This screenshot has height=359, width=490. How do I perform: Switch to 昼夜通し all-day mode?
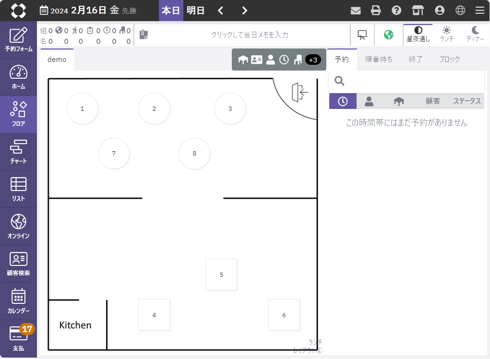click(418, 35)
